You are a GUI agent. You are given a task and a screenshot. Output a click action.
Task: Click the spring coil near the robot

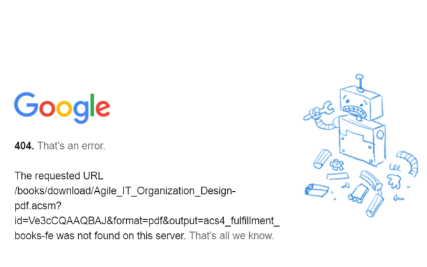click(394, 167)
